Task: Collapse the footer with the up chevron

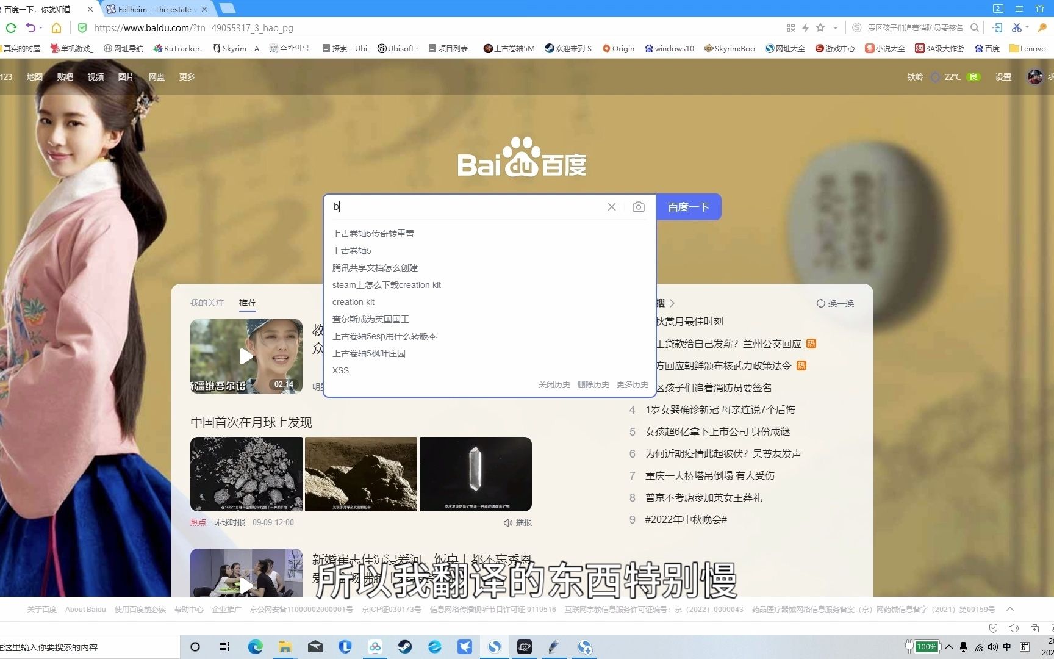Action: (x=1010, y=609)
